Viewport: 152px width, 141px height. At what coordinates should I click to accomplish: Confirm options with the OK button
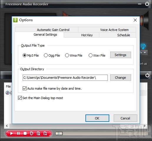pyautogui.click(x=97, y=118)
